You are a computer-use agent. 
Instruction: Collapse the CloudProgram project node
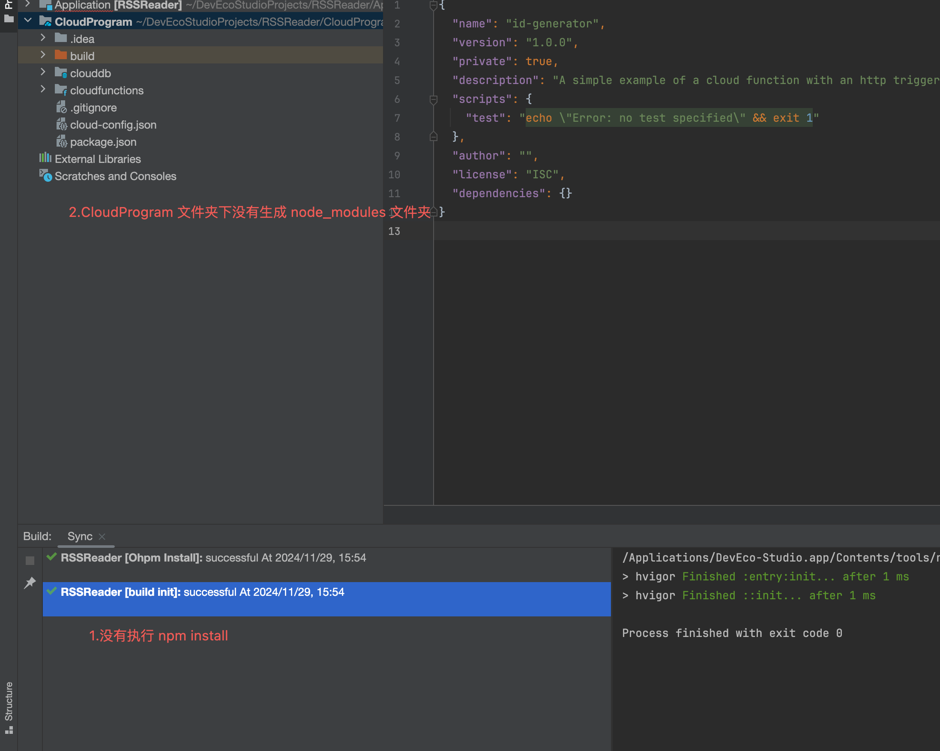click(28, 21)
